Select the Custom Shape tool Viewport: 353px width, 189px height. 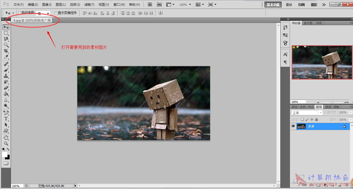tap(6, 131)
